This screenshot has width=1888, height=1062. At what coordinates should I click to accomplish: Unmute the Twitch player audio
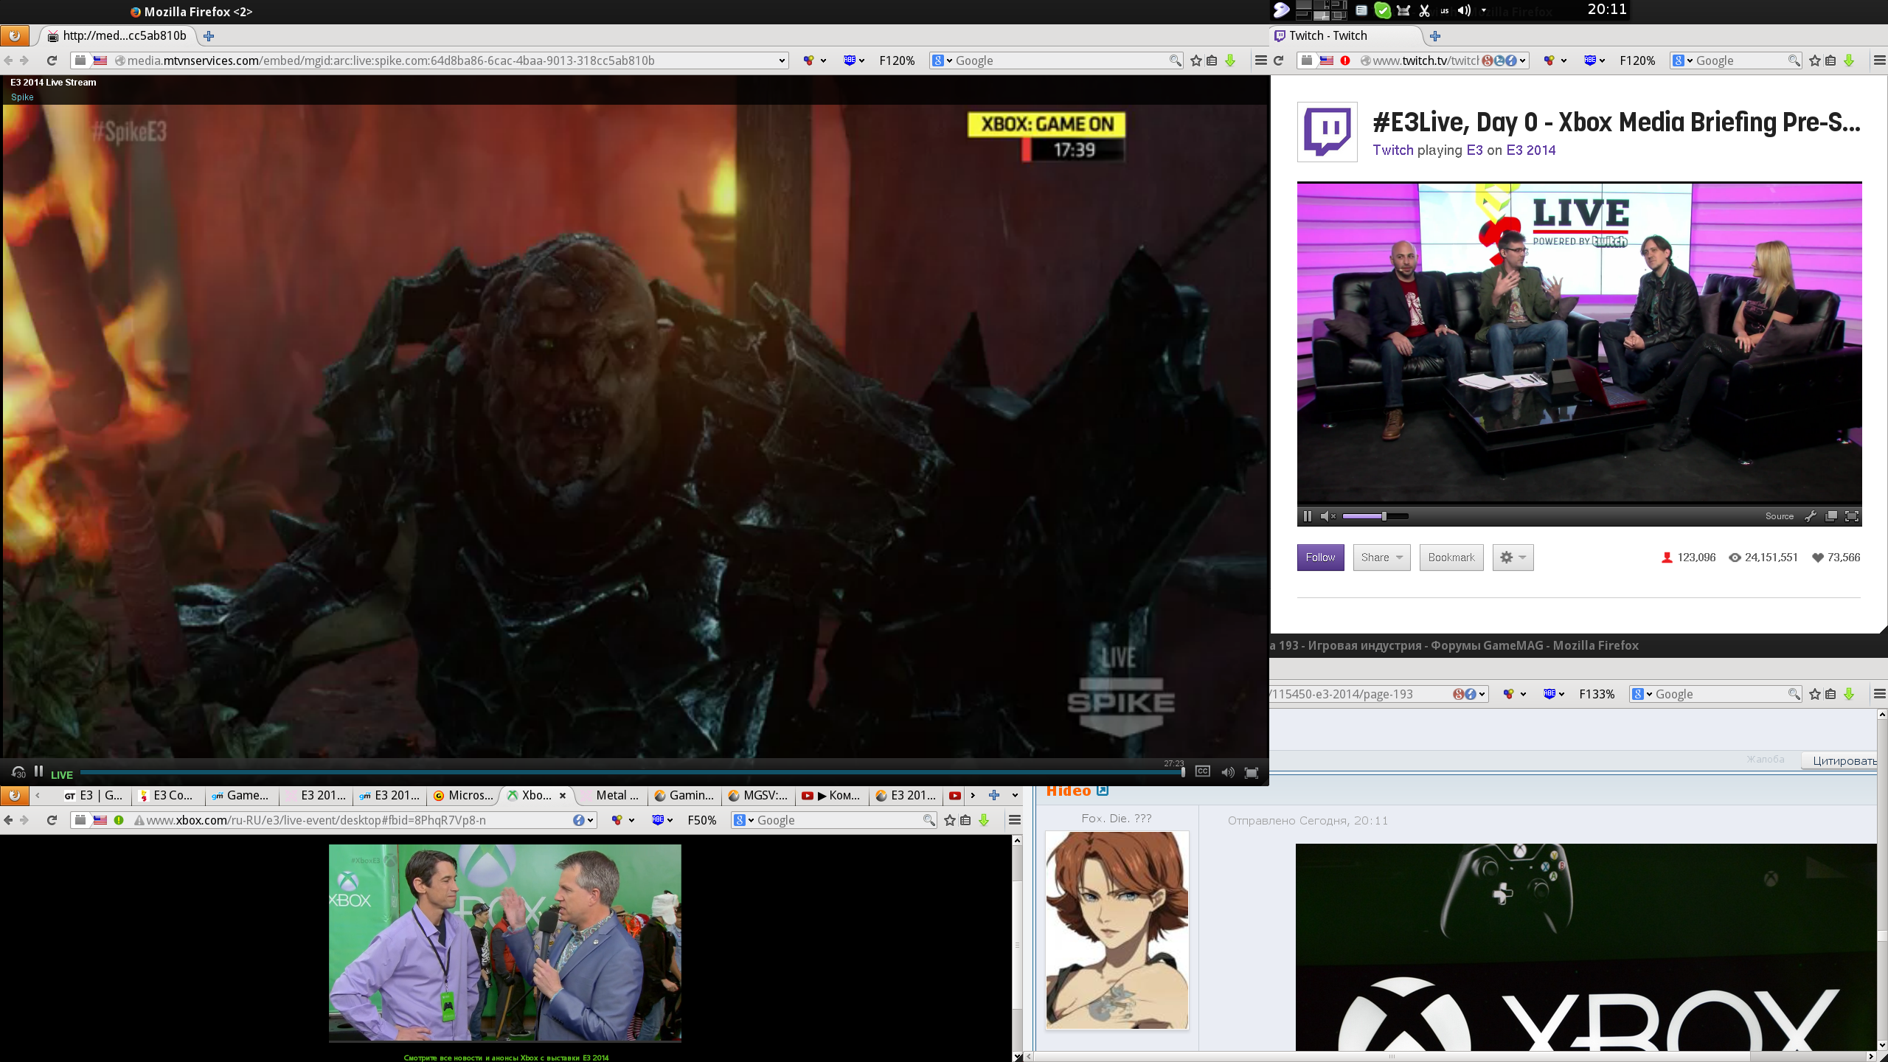click(1327, 516)
